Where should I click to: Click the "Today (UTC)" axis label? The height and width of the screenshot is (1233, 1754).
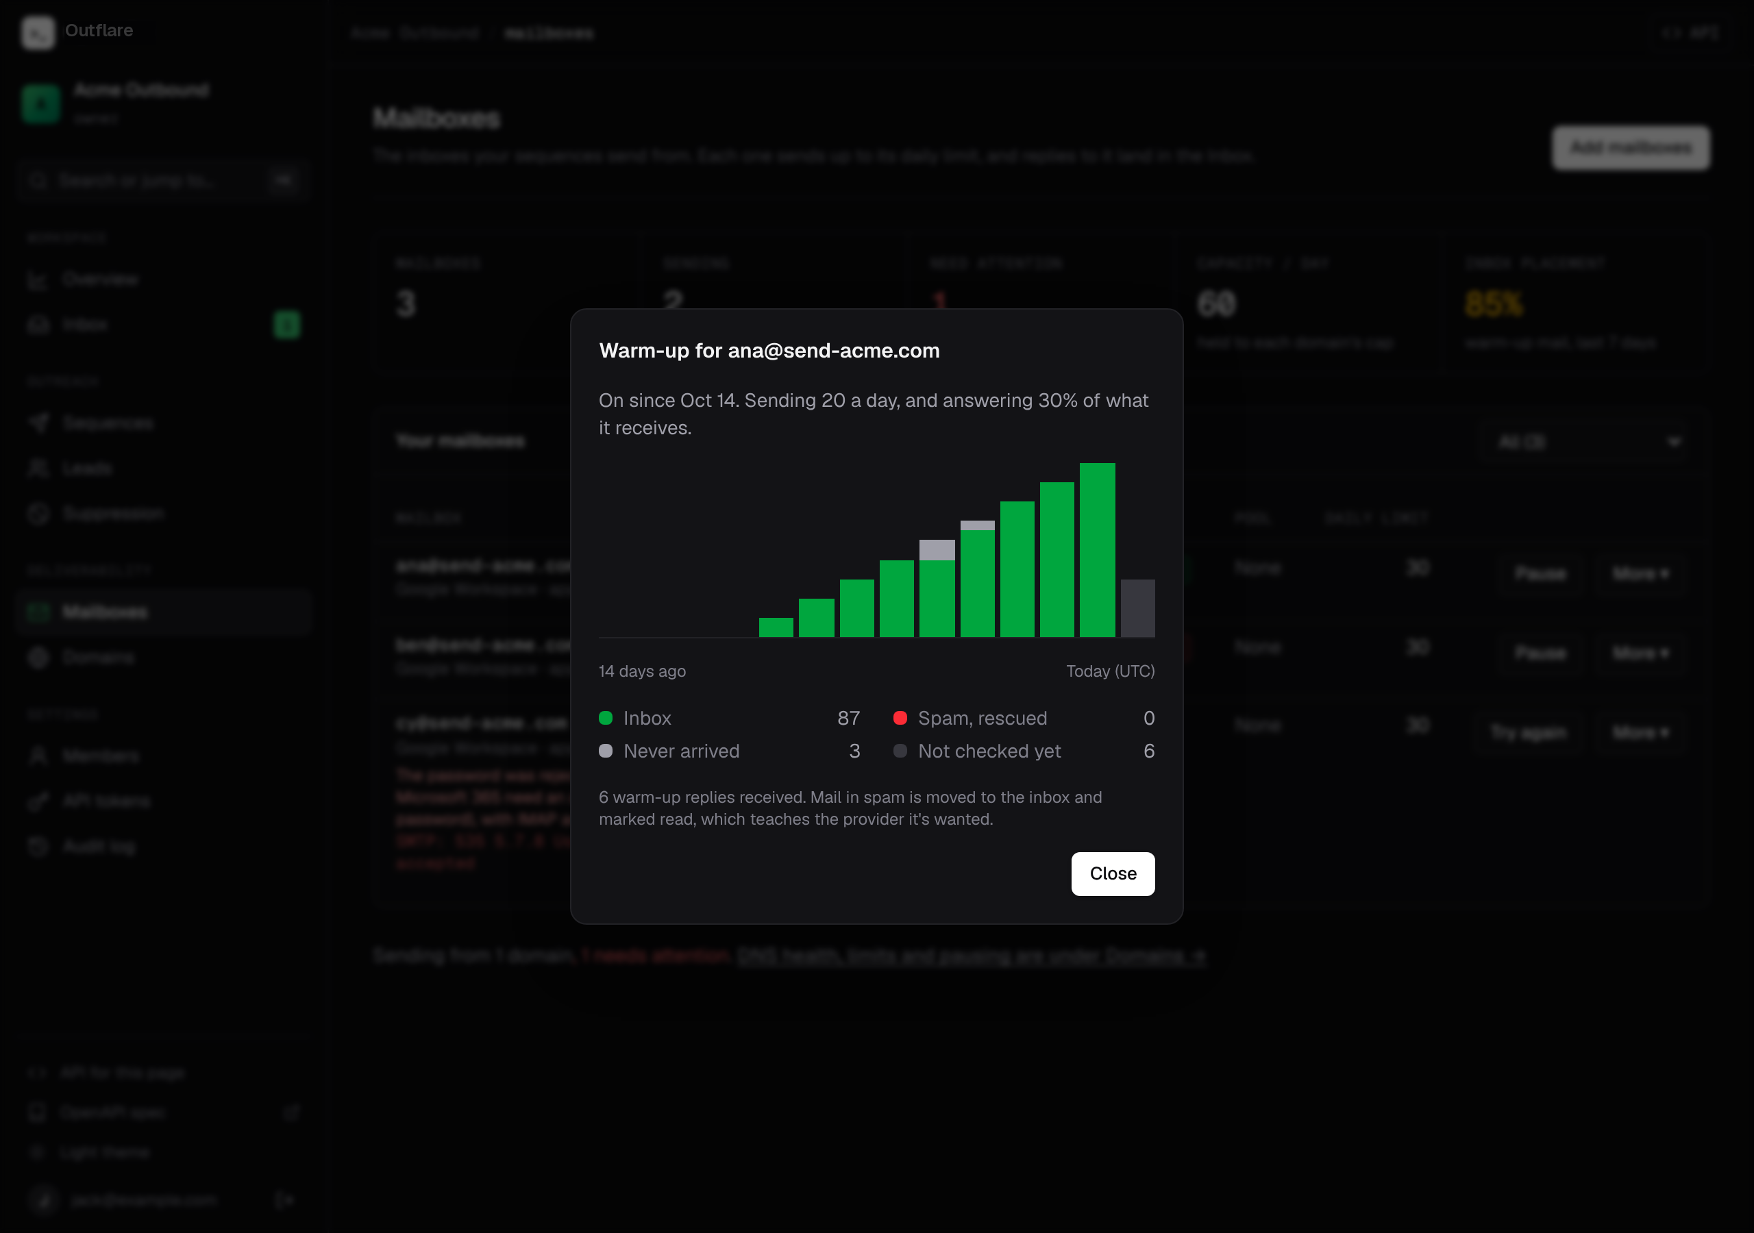1110,671
